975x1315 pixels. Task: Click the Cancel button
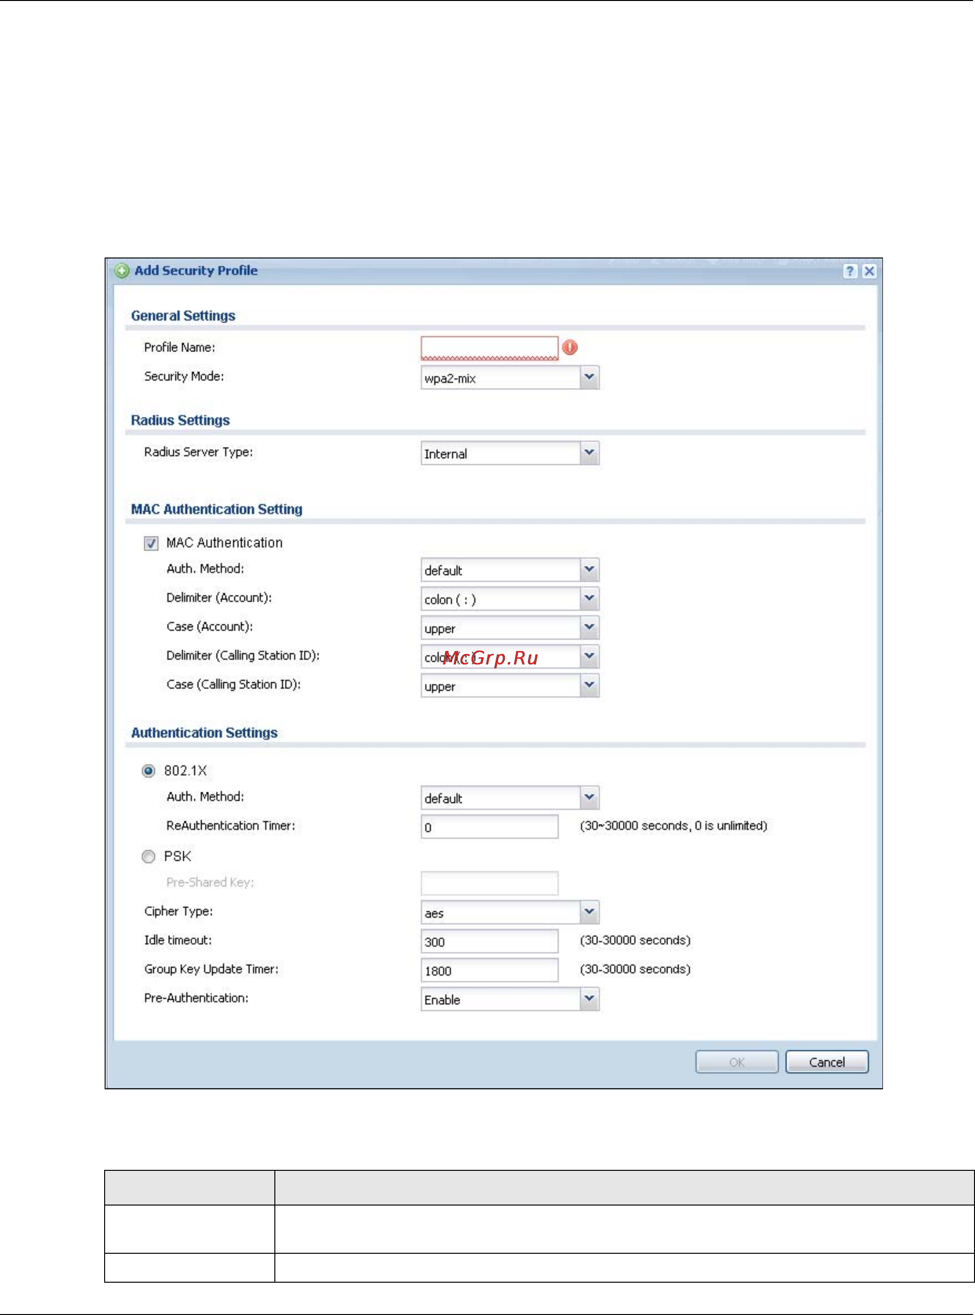827,1062
